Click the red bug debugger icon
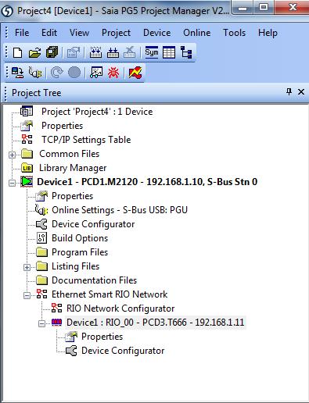309x403 pixels. pyautogui.click(x=113, y=73)
